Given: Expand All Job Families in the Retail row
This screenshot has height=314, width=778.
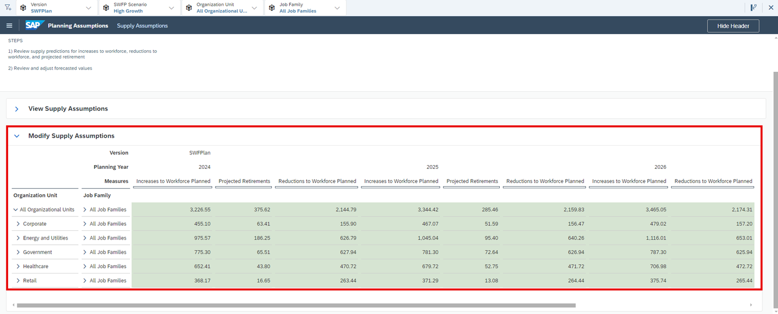Looking at the screenshot, I should click(85, 281).
